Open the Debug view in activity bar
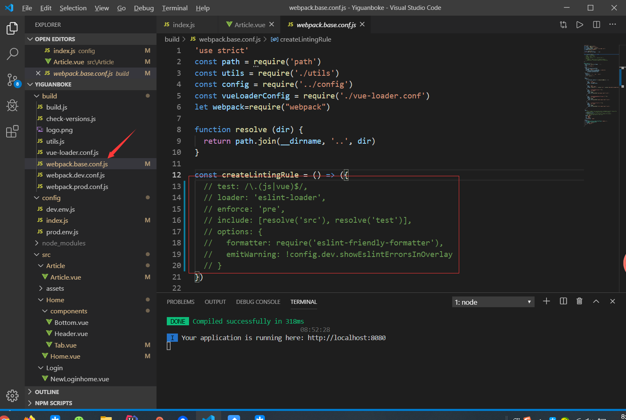Image resolution: width=626 pixels, height=420 pixels. 12,106
